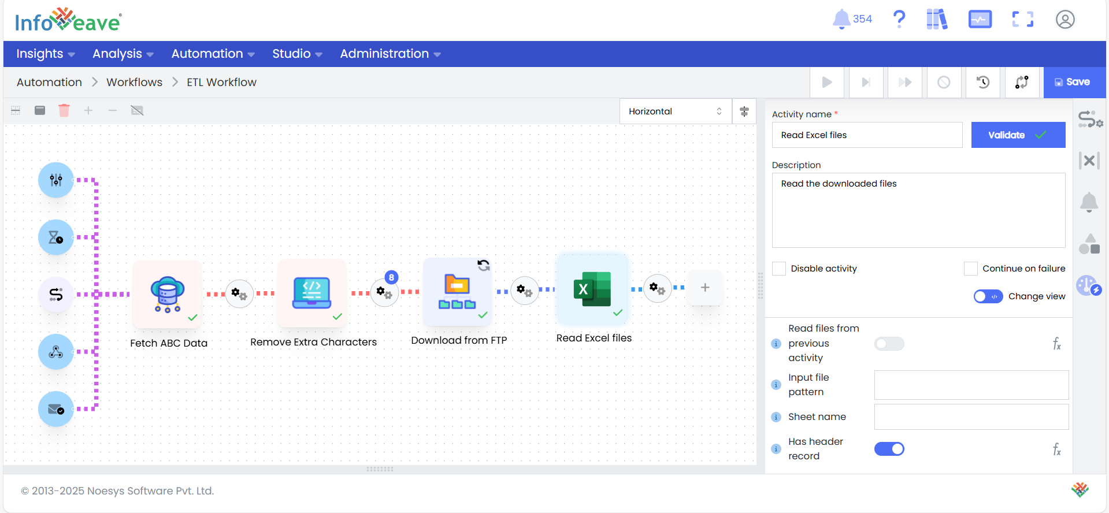Open the workflow execution history icon
This screenshot has height=513, width=1109.
(x=982, y=83)
